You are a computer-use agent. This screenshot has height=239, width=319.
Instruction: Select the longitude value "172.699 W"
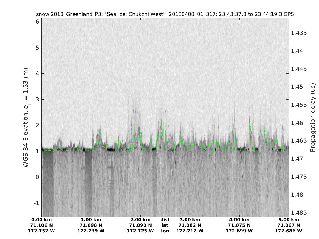[x=239, y=231]
